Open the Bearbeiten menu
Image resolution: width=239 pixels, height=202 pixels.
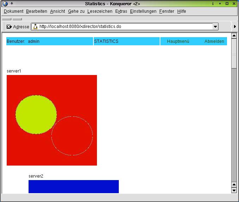pyautogui.click(x=37, y=11)
